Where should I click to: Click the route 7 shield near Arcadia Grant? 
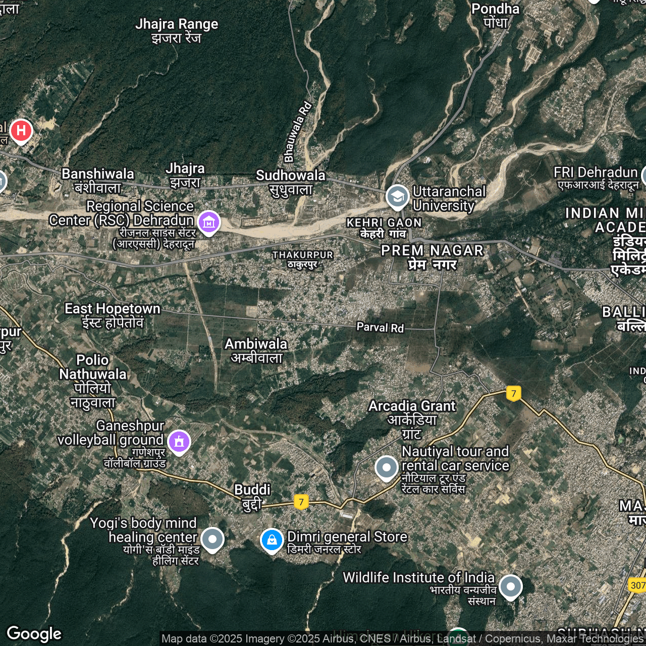[514, 393]
